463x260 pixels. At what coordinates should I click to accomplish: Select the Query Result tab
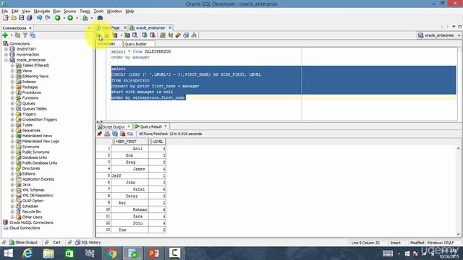point(151,126)
